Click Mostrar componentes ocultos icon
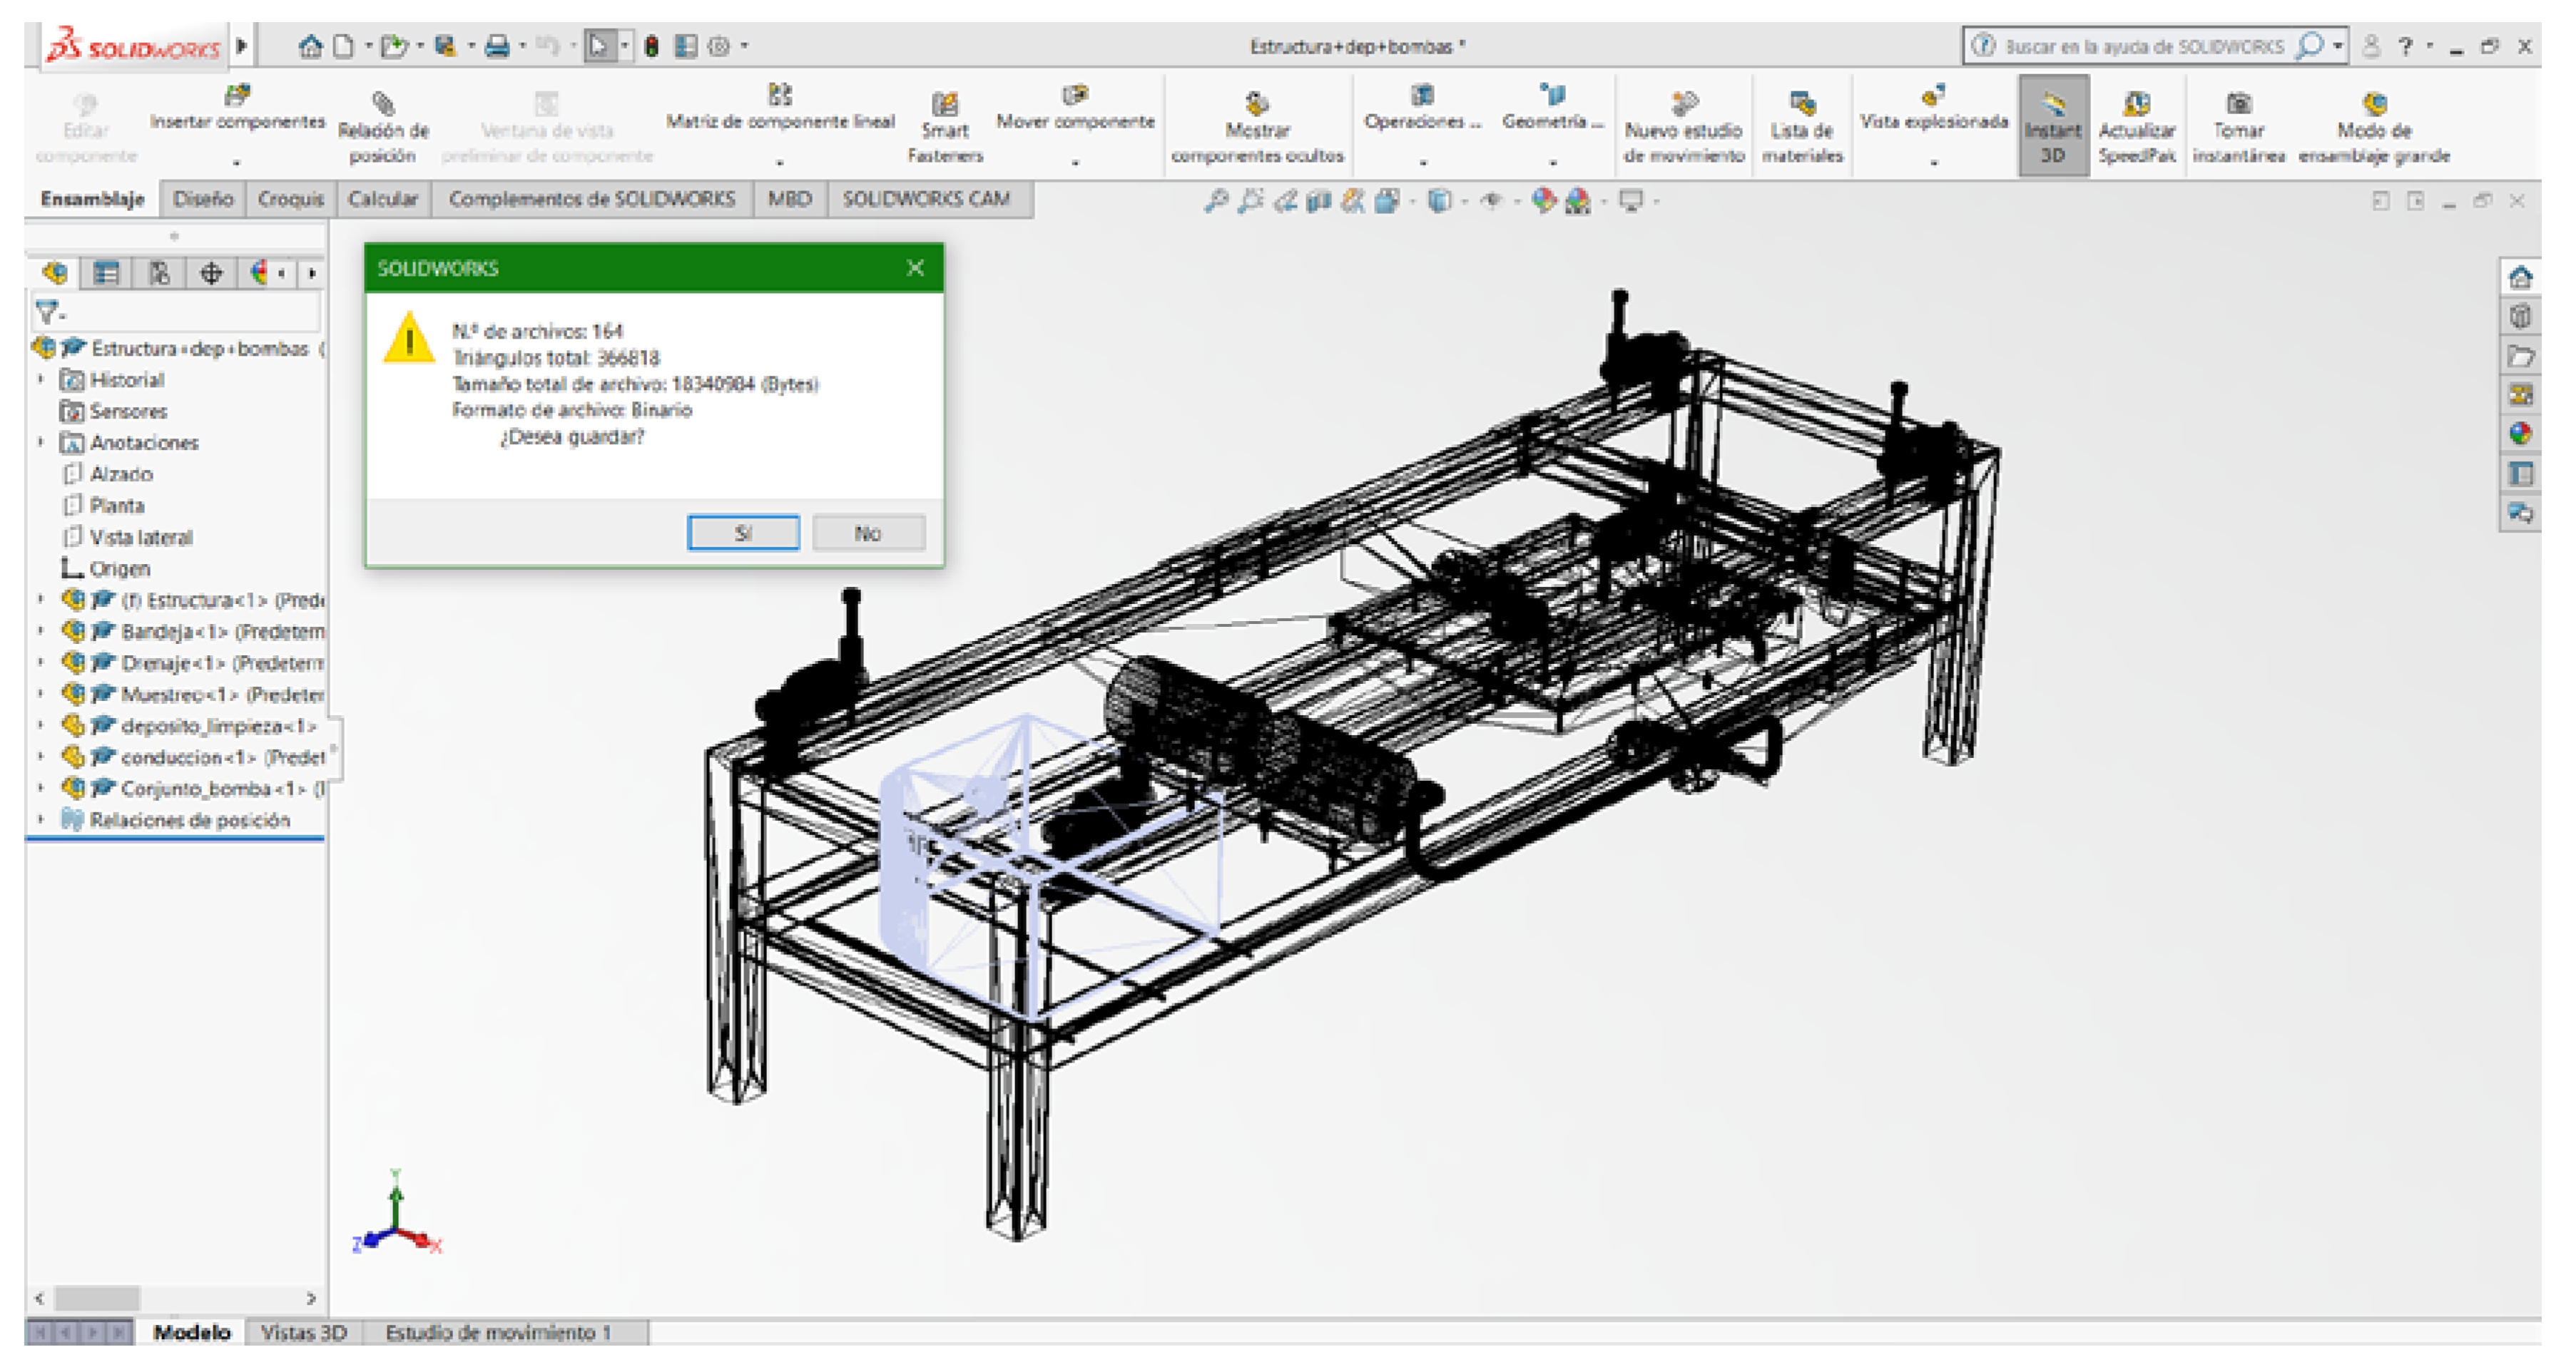 click(x=1257, y=104)
